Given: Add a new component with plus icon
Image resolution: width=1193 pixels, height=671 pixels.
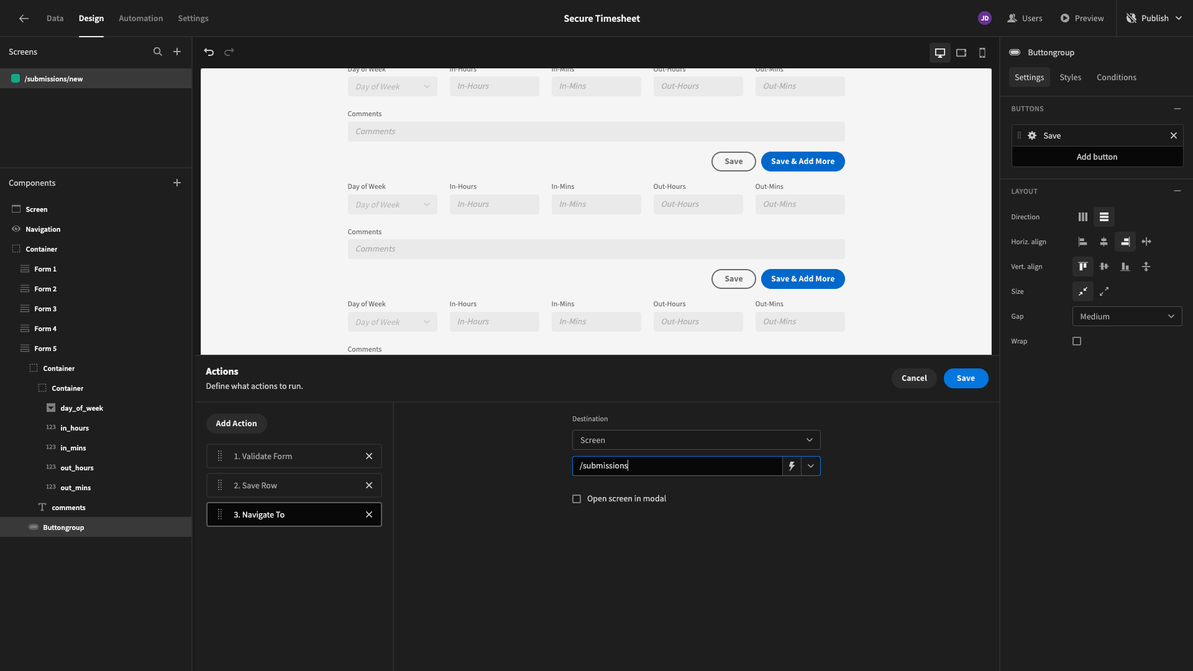Looking at the screenshot, I should [177, 183].
